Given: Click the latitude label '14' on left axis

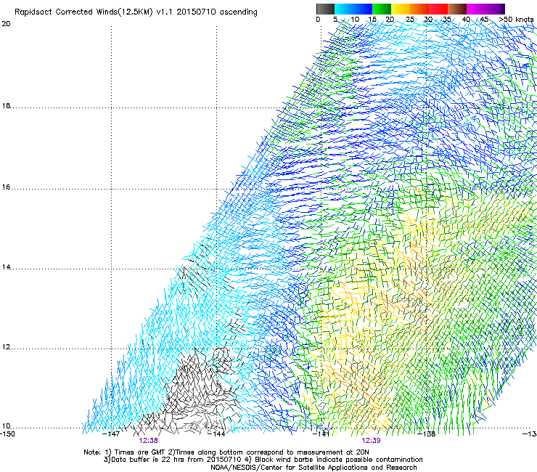Looking at the screenshot, I should click(6, 267).
